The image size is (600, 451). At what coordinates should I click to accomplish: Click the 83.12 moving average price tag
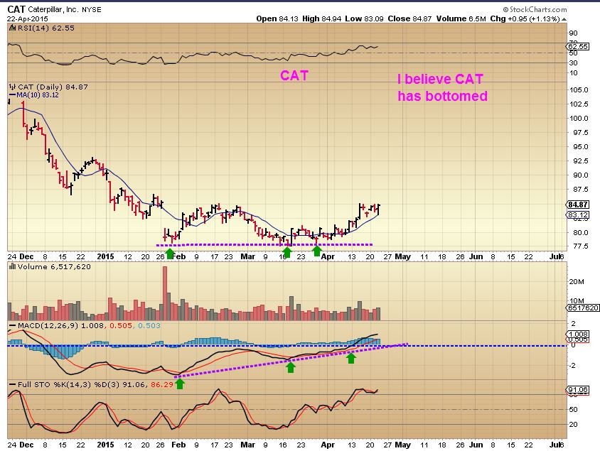(578, 214)
